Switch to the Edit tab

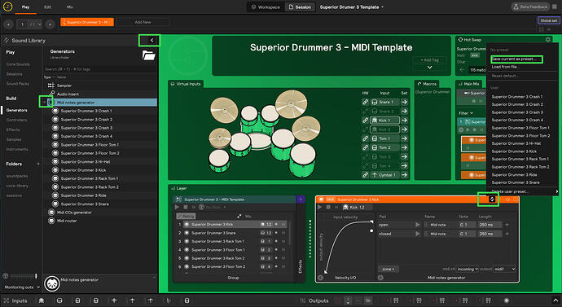point(47,7)
